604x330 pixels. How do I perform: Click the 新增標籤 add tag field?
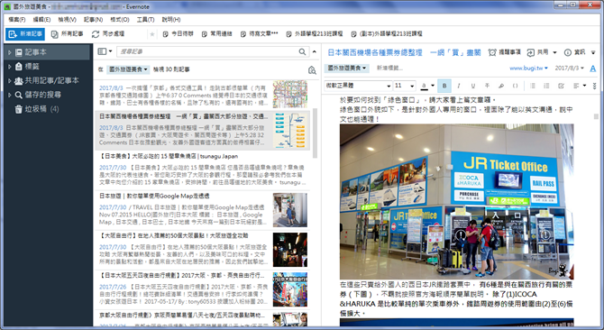tap(389, 69)
